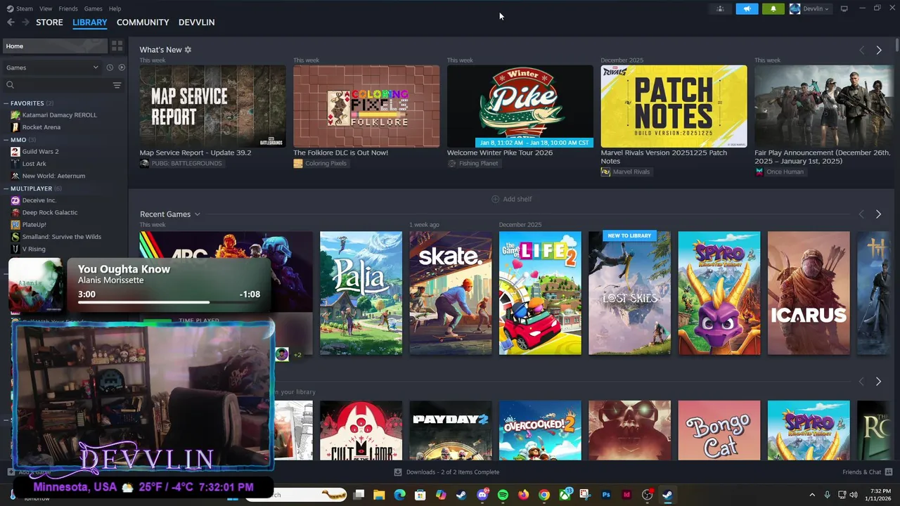Open File Explorer from the taskbar
This screenshot has width=900, height=506.
click(379, 495)
